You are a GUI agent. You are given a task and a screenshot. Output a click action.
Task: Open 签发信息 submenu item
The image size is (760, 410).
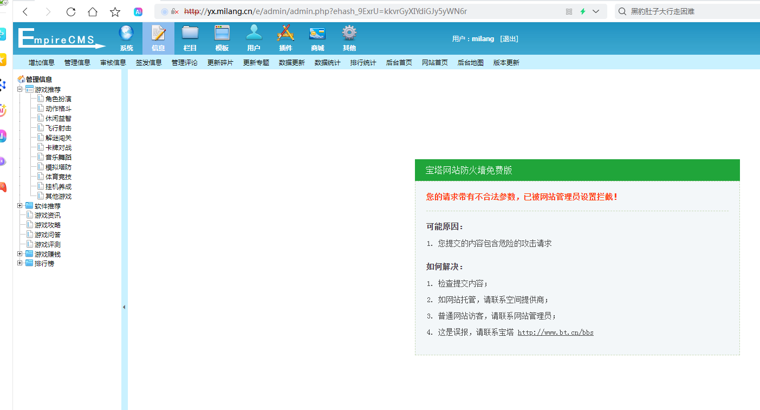click(149, 63)
